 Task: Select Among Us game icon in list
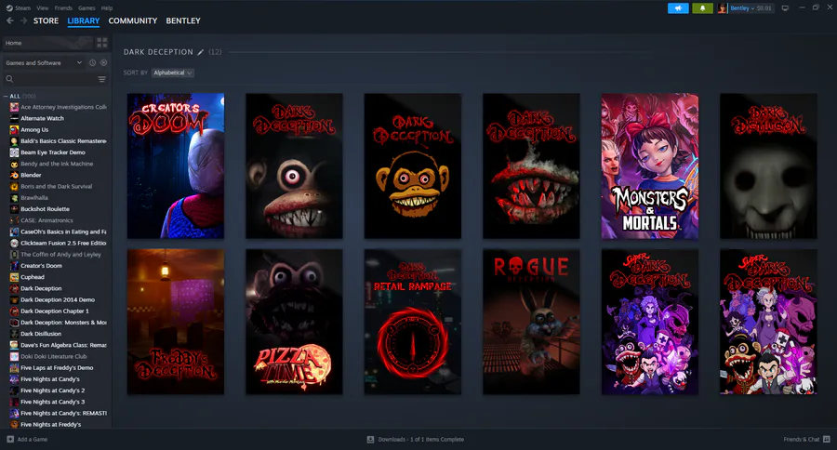click(x=14, y=130)
